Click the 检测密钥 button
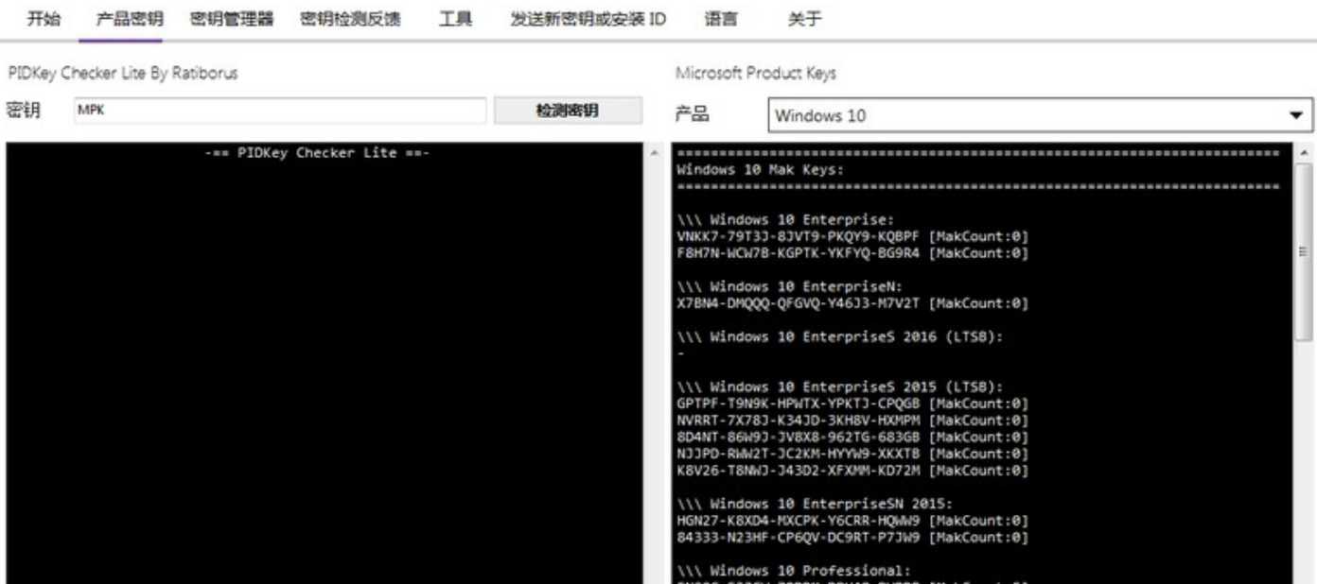 click(x=568, y=111)
